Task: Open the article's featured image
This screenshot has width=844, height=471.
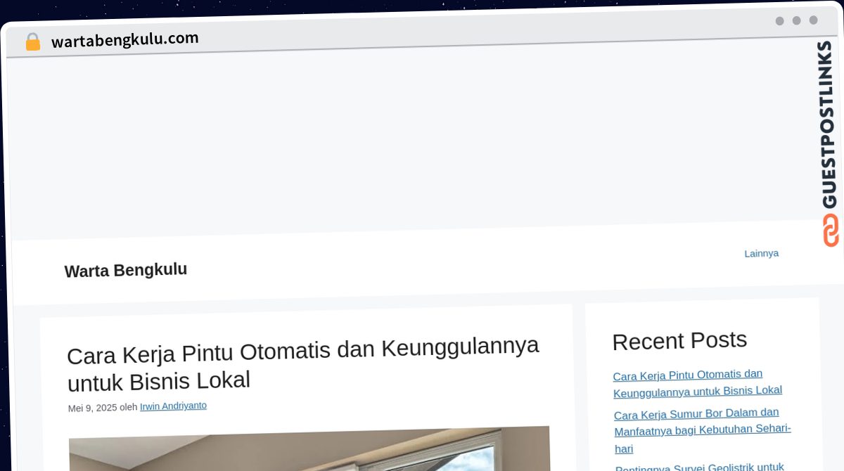Action: pyautogui.click(x=309, y=448)
